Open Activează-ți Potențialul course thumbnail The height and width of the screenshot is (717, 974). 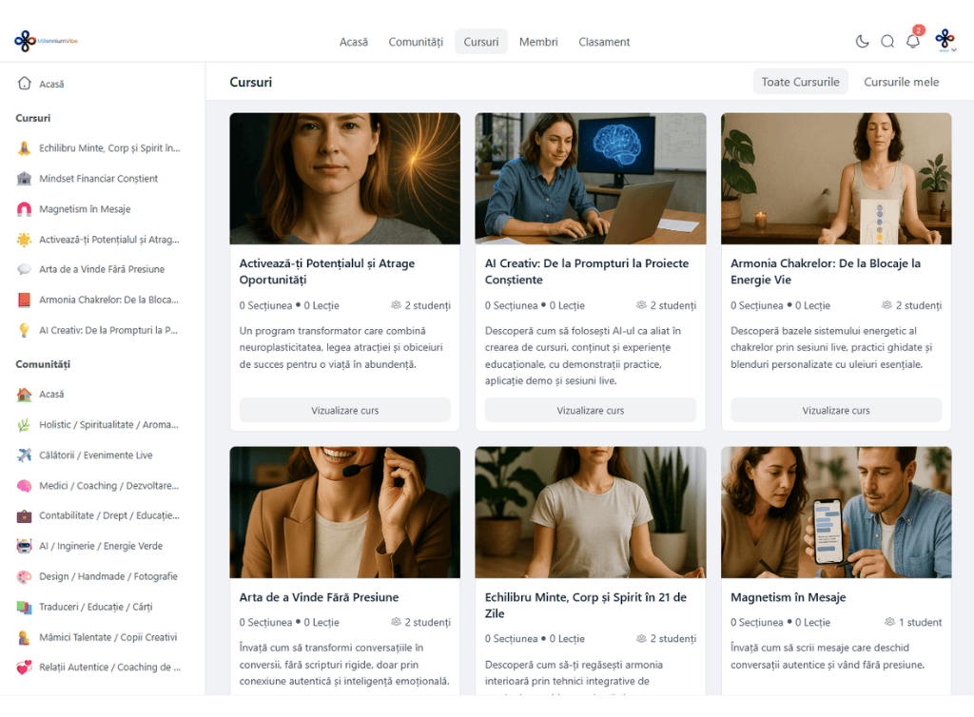(x=344, y=179)
